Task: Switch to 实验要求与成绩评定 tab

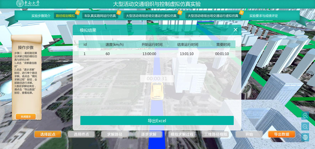Action: [263, 16]
